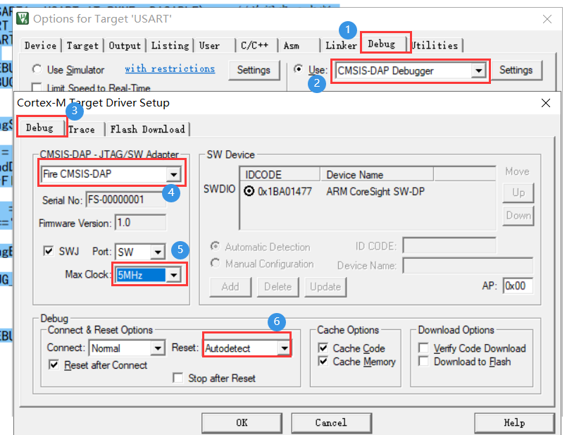Close the Cortex-M Target Driver Setup dialog
Screen dimensions: 567x435
545,103
